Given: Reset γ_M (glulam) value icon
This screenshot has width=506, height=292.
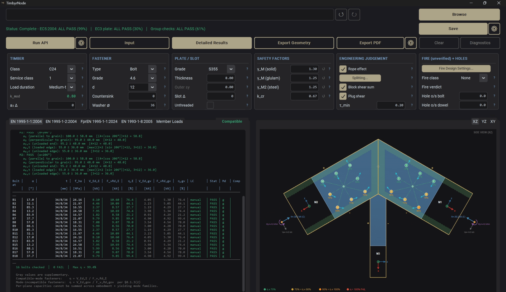Looking at the screenshot, I should click(323, 78).
